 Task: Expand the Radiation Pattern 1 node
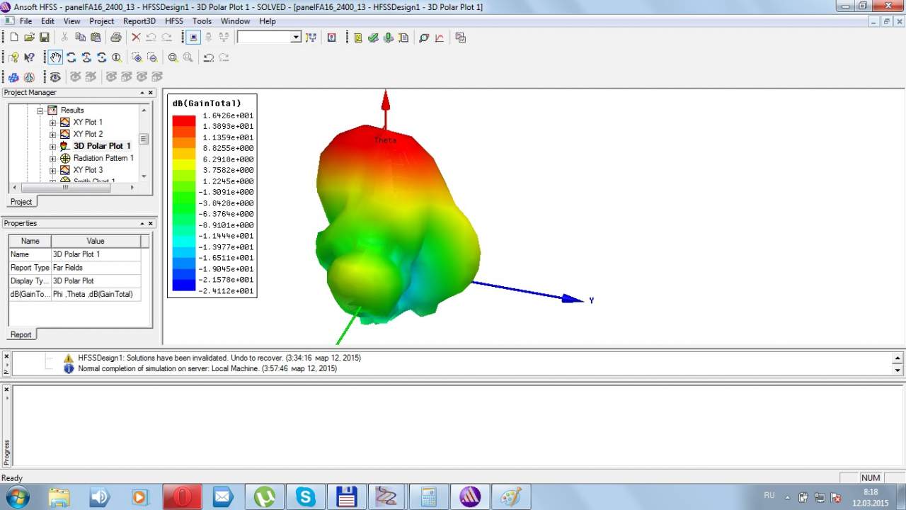click(53, 158)
